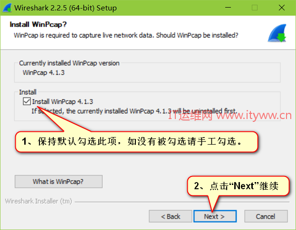Viewport: 296px width, 230px height.
Task: Open the What is WinPcap? info button
Action: pyautogui.click(x=58, y=182)
